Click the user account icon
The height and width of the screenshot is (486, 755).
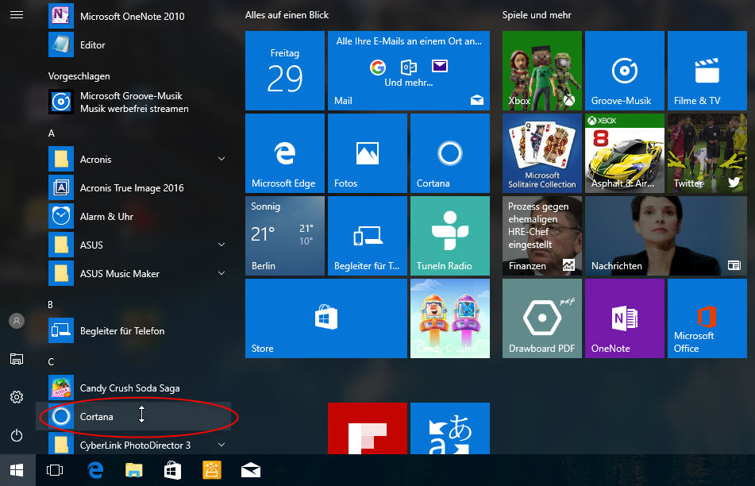pyautogui.click(x=17, y=321)
